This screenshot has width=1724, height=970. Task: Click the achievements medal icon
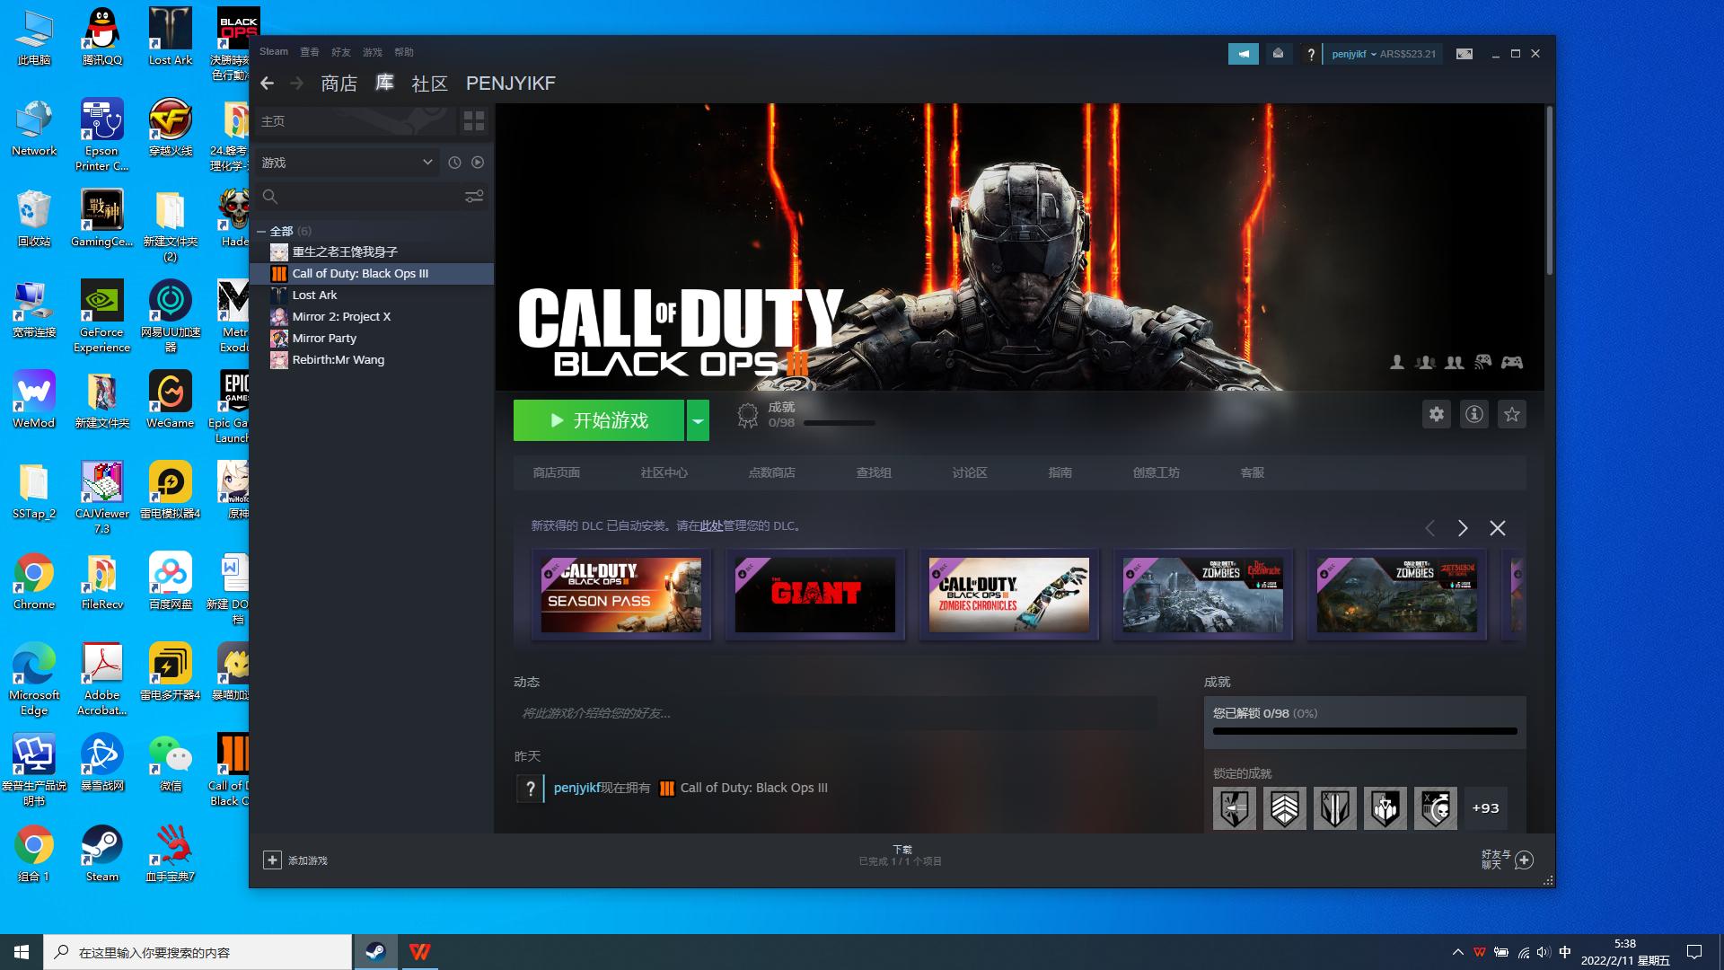[747, 416]
